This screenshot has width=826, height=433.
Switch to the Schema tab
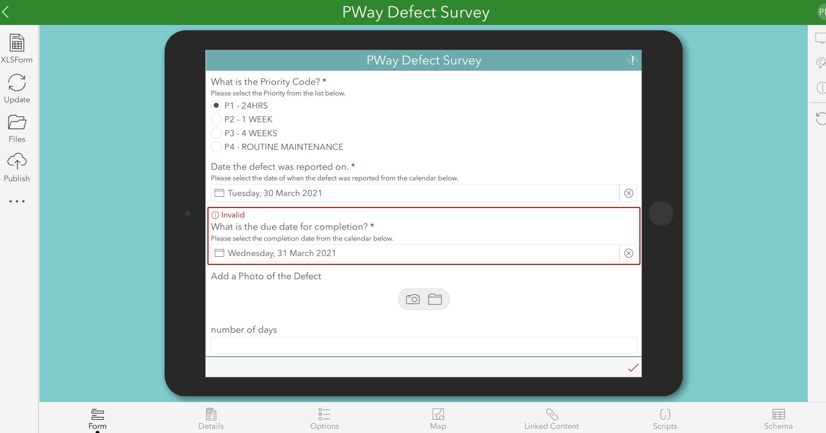778,418
